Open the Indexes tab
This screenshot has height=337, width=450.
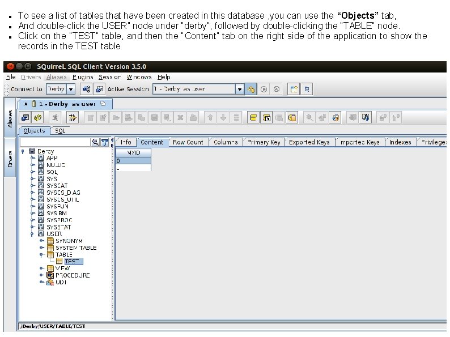pos(400,142)
